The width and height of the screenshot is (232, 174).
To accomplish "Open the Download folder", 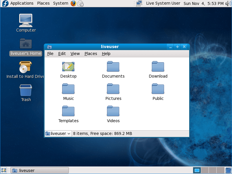I will click(158, 67).
